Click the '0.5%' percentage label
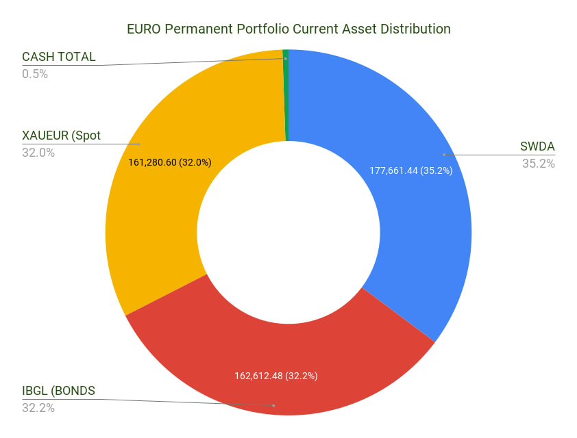The width and height of the screenshot is (577, 438). (x=35, y=74)
